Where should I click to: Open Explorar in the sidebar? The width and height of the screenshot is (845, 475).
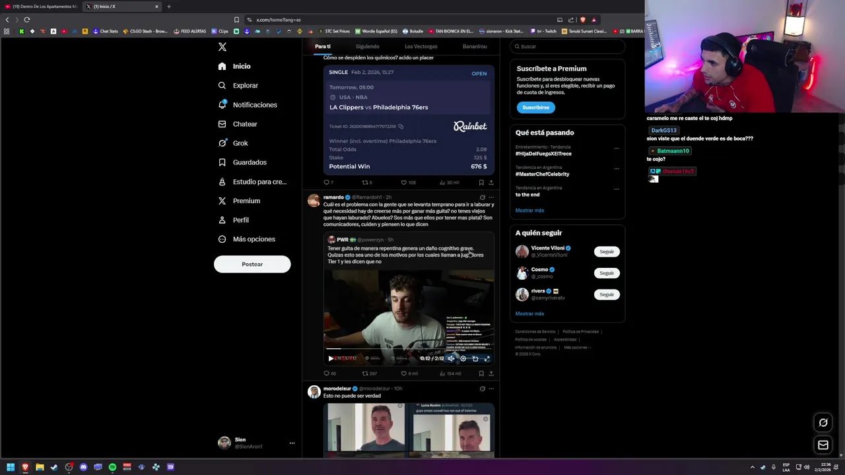tap(238, 85)
